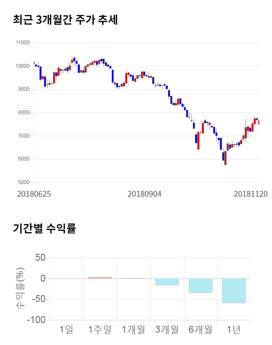Viewport: 272px width, 345px height.
Task: Click the lowest red candlestick near 5800
Action: click(225, 158)
